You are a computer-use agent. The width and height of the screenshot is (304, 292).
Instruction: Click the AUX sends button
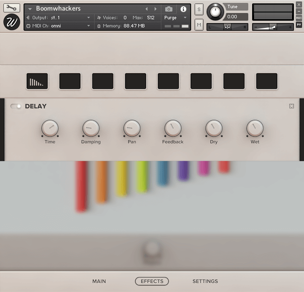pos(299,18)
